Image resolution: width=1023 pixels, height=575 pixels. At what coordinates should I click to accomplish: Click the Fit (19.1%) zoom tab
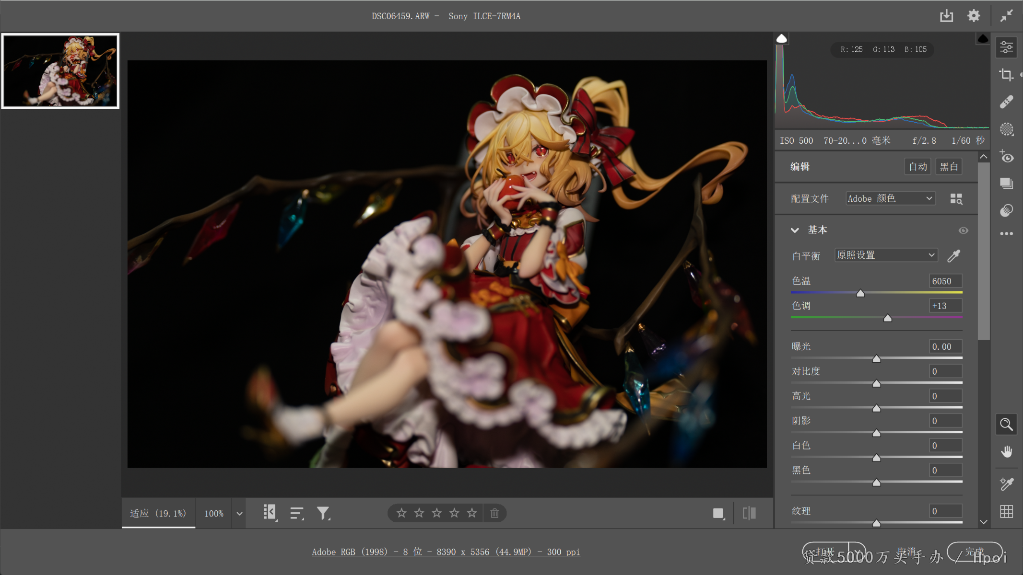pos(158,513)
